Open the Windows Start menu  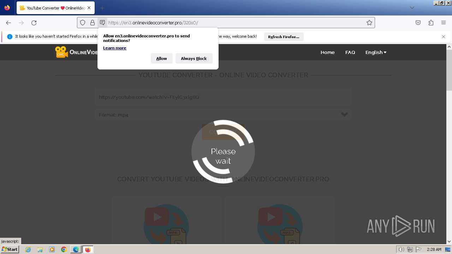tap(10, 249)
